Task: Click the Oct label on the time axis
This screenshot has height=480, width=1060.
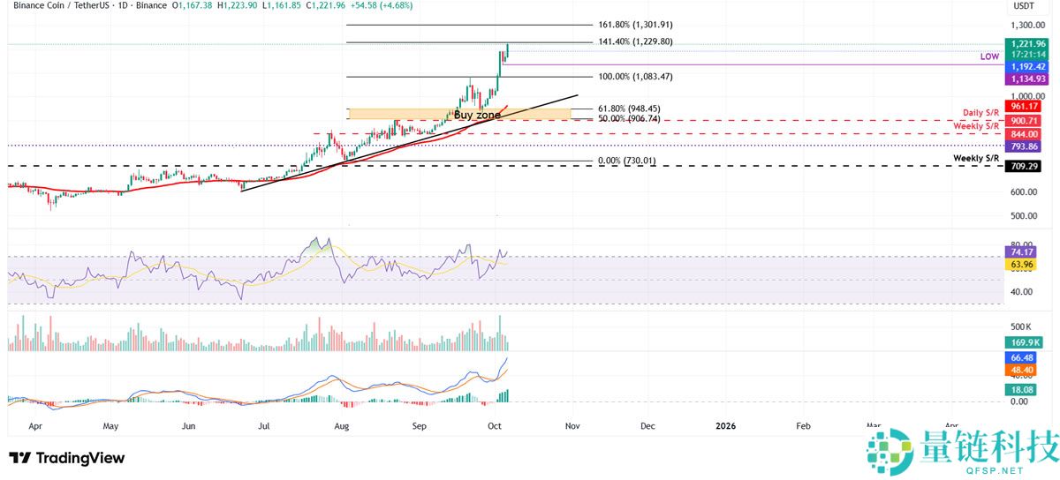Action: coord(497,426)
